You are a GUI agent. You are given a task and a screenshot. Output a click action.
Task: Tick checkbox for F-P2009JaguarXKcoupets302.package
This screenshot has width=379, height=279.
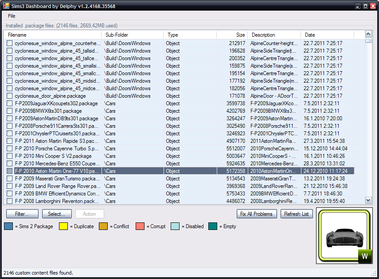click(x=9, y=103)
